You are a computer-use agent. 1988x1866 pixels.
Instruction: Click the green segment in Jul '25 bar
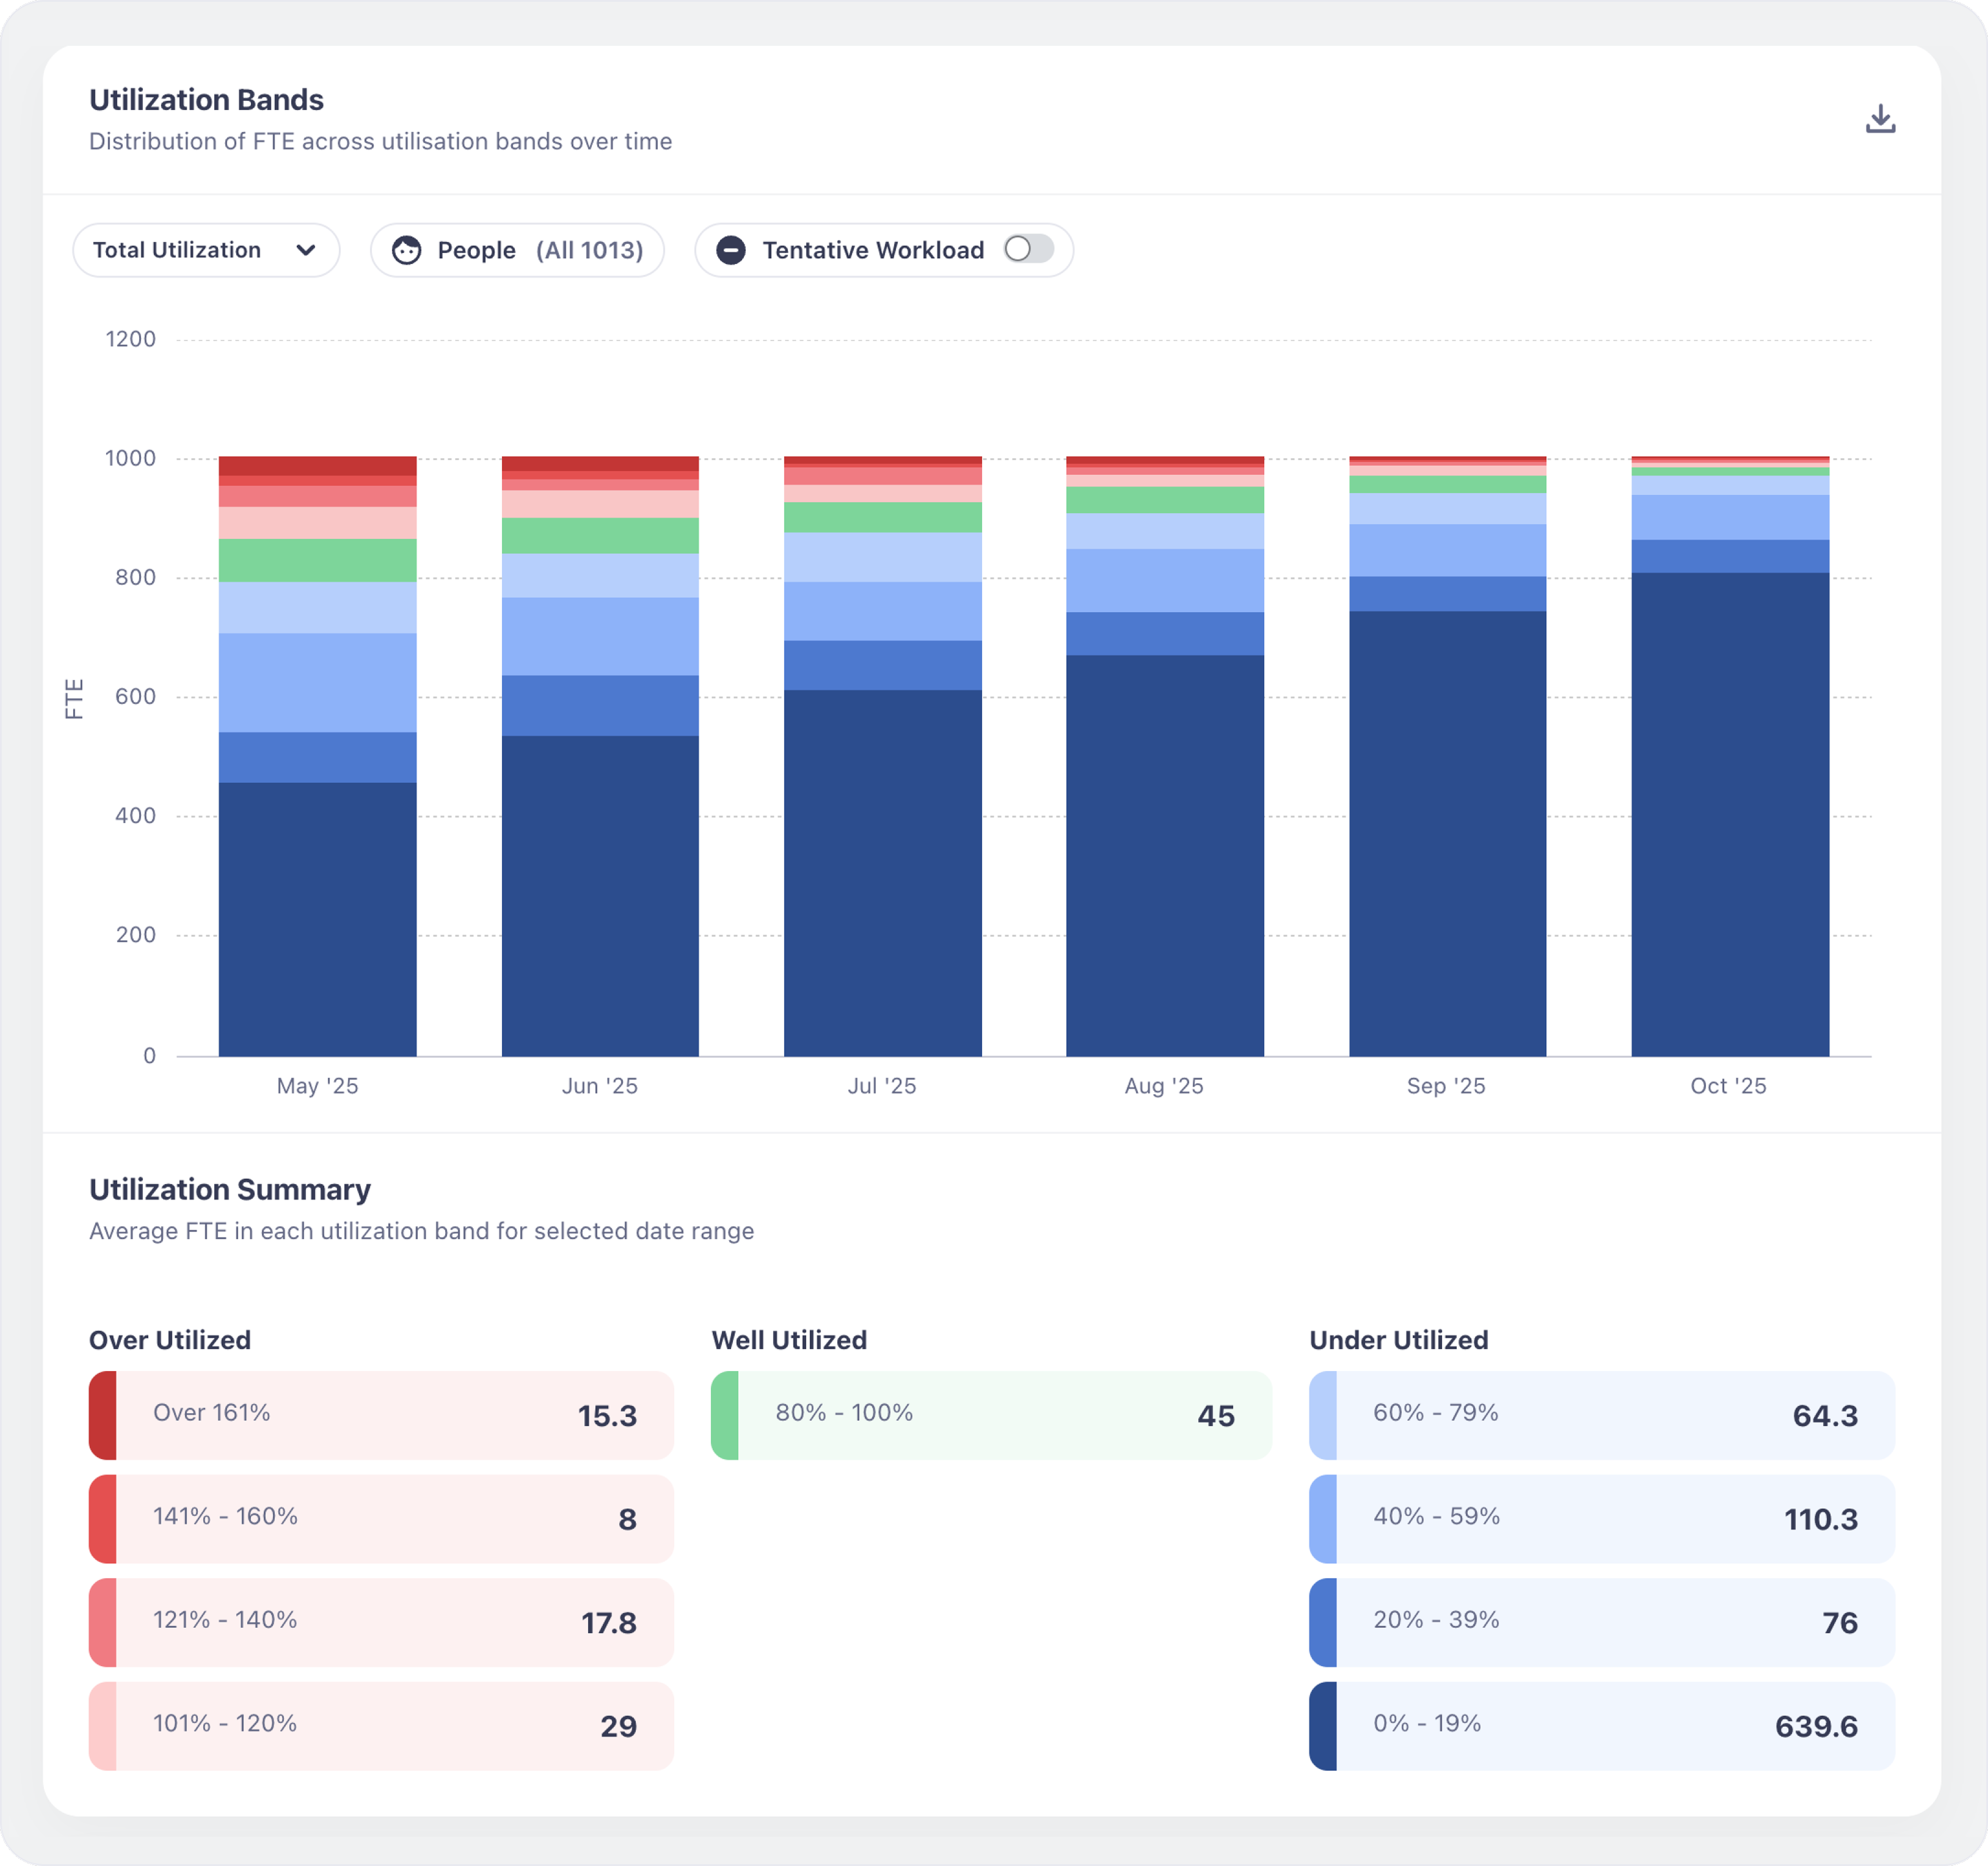pos(882,517)
